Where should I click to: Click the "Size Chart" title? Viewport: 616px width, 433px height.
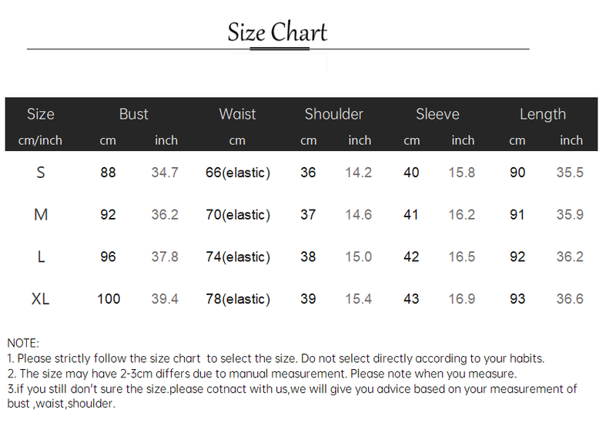(277, 32)
